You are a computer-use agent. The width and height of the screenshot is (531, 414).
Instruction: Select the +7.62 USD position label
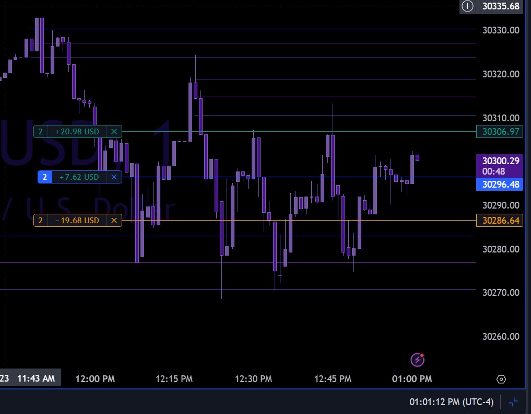[x=79, y=177]
